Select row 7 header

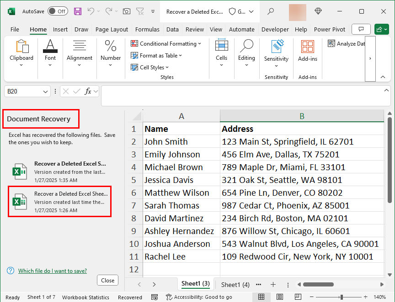134,206
